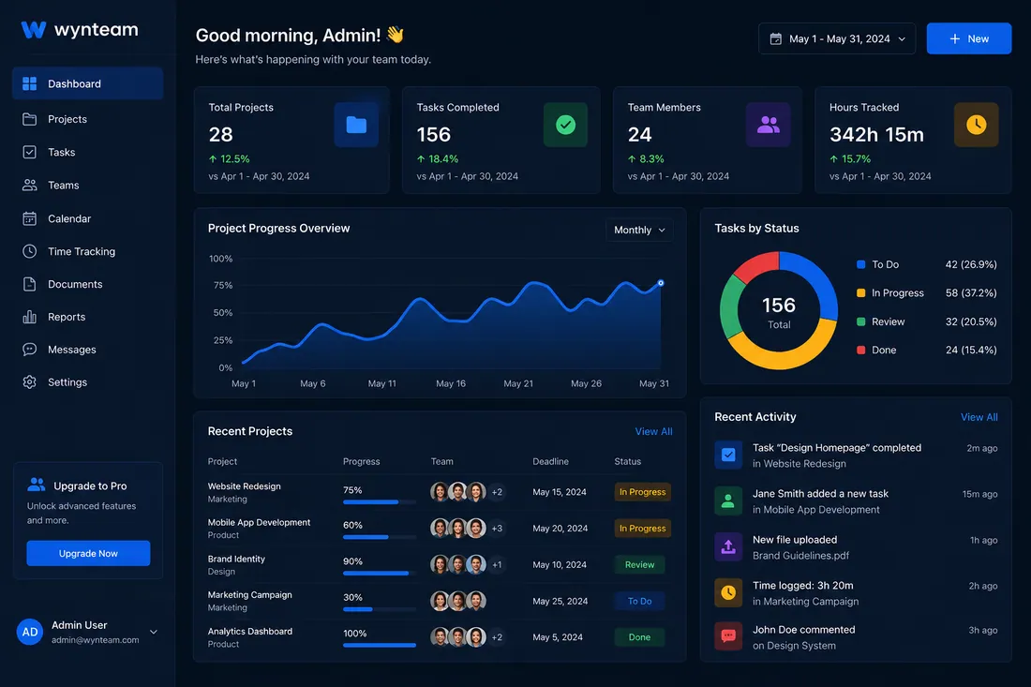Click the Website Redesign 75% progress bar
The image size is (1031, 687).
coord(380,502)
